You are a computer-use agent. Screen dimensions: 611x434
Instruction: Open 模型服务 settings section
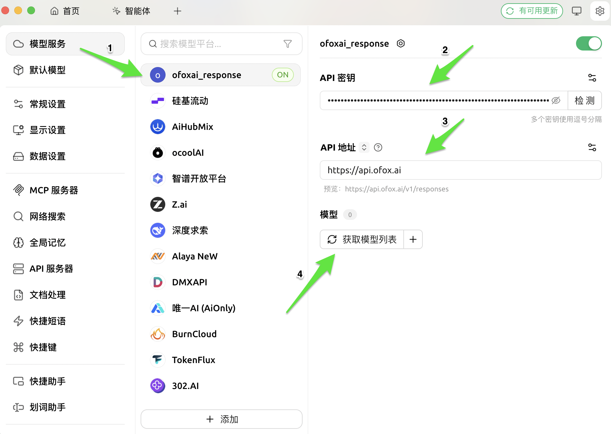pyautogui.click(x=65, y=44)
